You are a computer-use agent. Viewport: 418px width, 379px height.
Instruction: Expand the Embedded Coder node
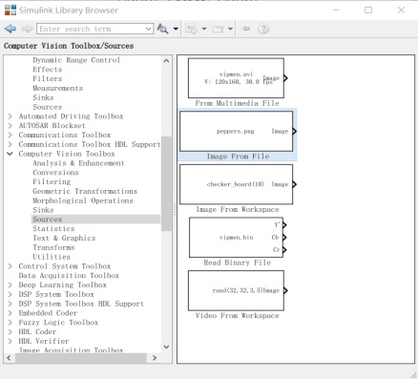click(10, 313)
